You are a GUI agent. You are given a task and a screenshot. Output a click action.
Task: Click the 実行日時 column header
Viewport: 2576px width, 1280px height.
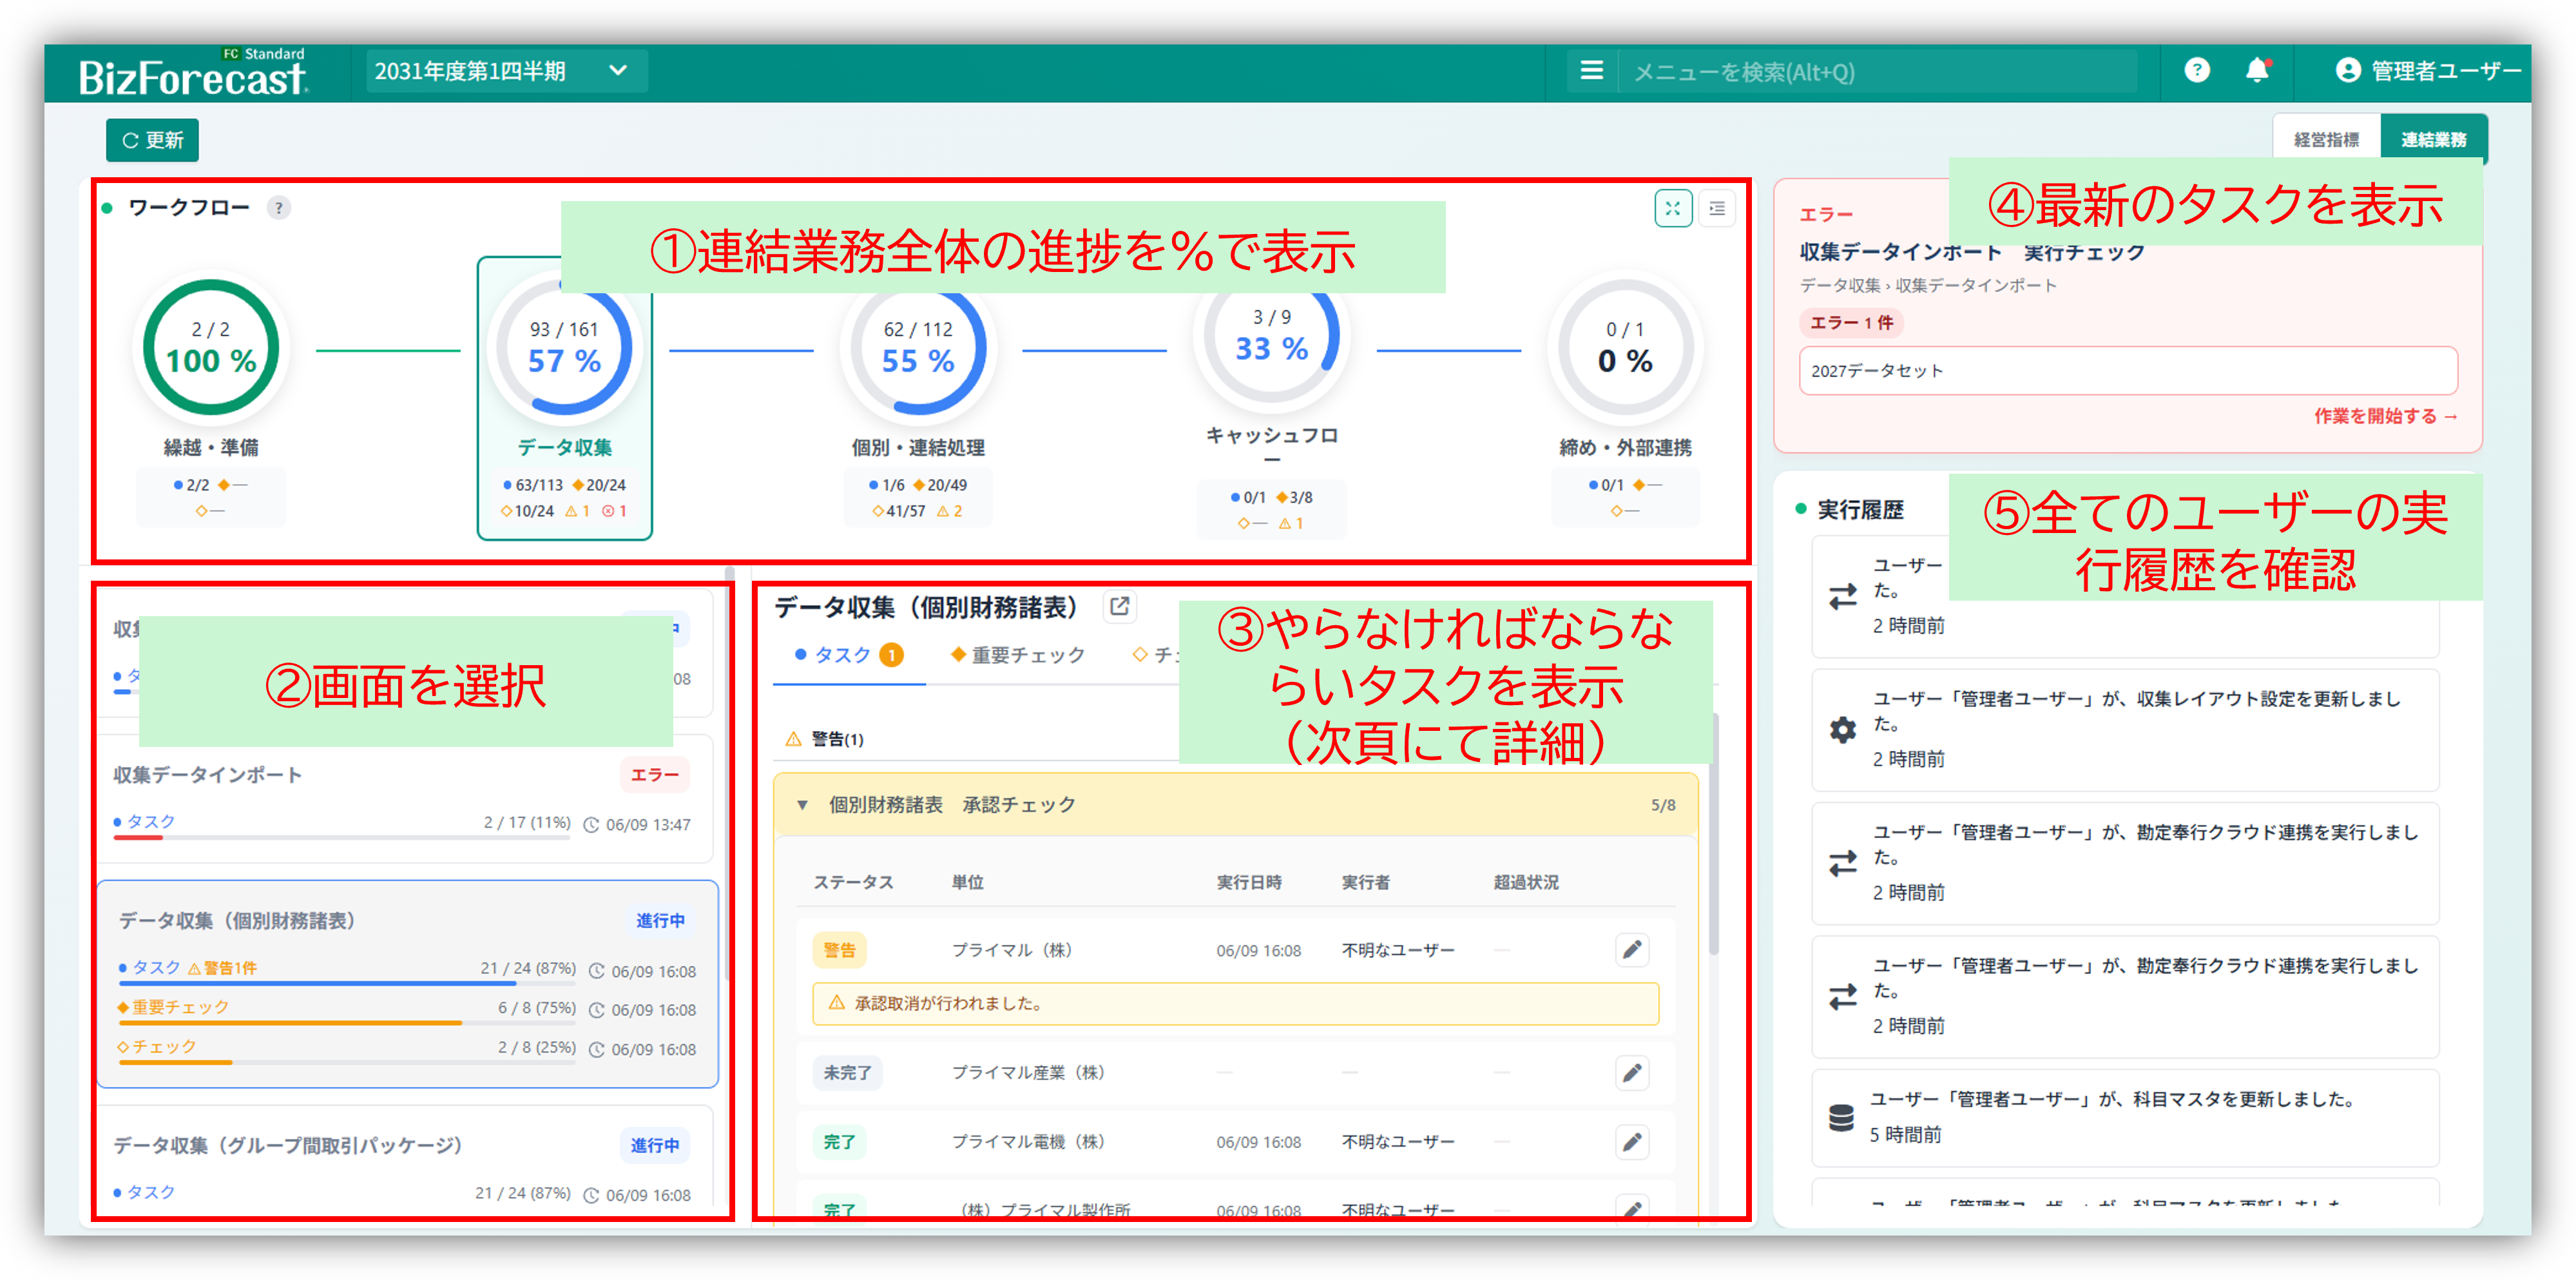pos(1249,883)
